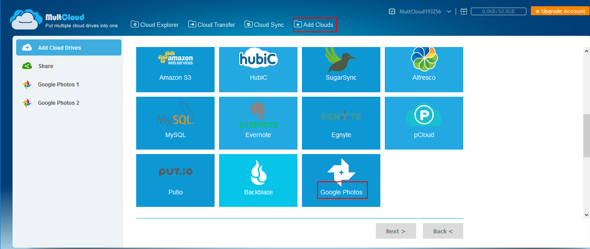Click the Upgrade Account button
The image size is (590, 249).
560,11
